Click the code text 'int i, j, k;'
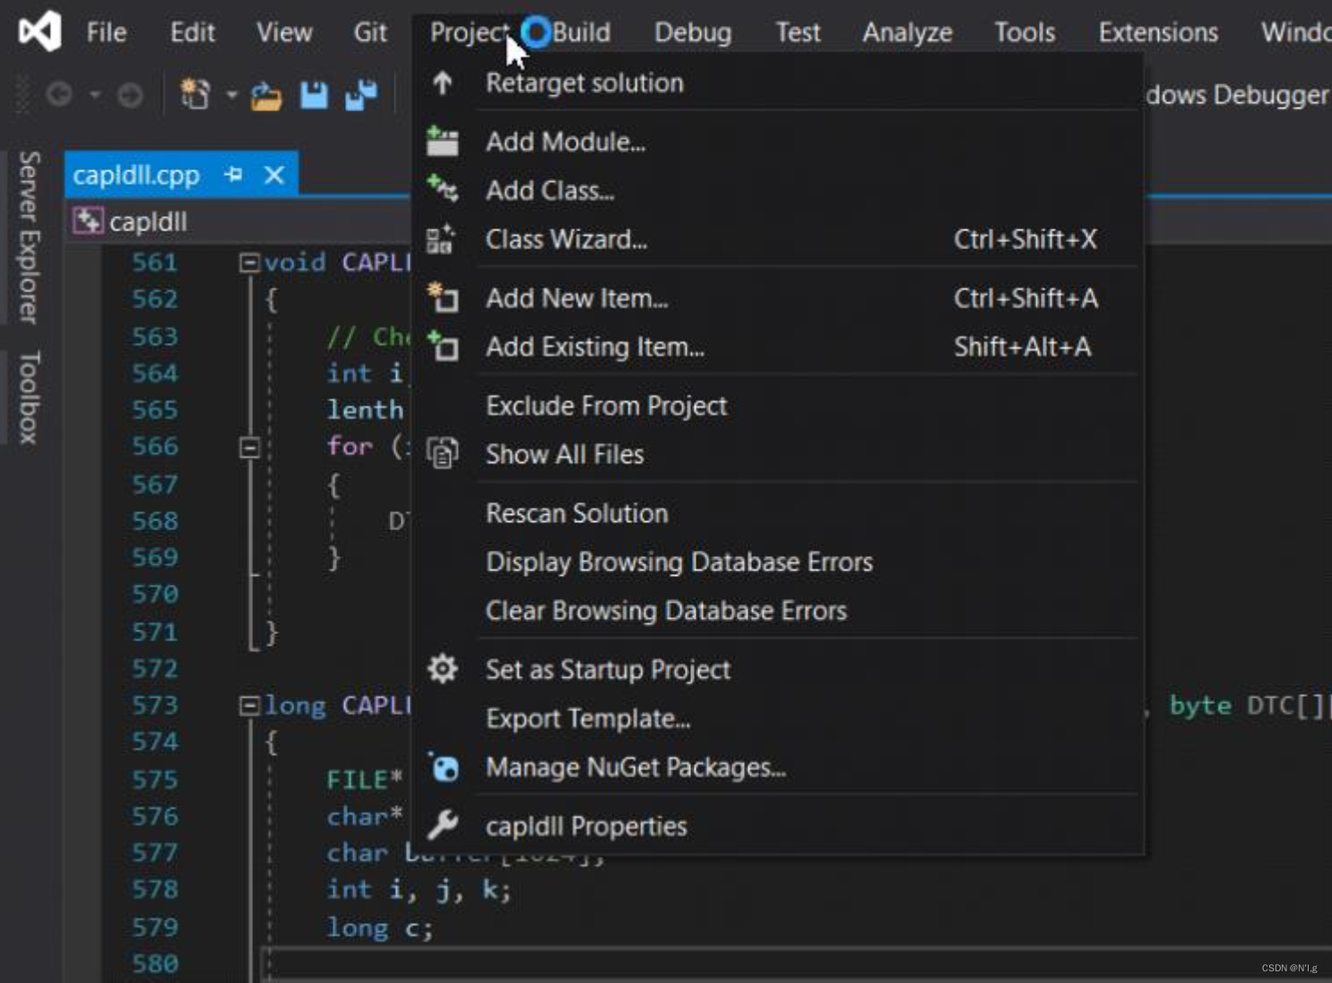This screenshot has width=1332, height=983. click(419, 889)
